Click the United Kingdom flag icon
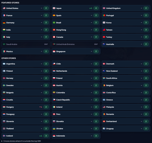 (104, 8)
